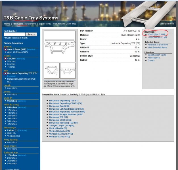
Task: Choose 7 inches height
Action: (11, 67)
